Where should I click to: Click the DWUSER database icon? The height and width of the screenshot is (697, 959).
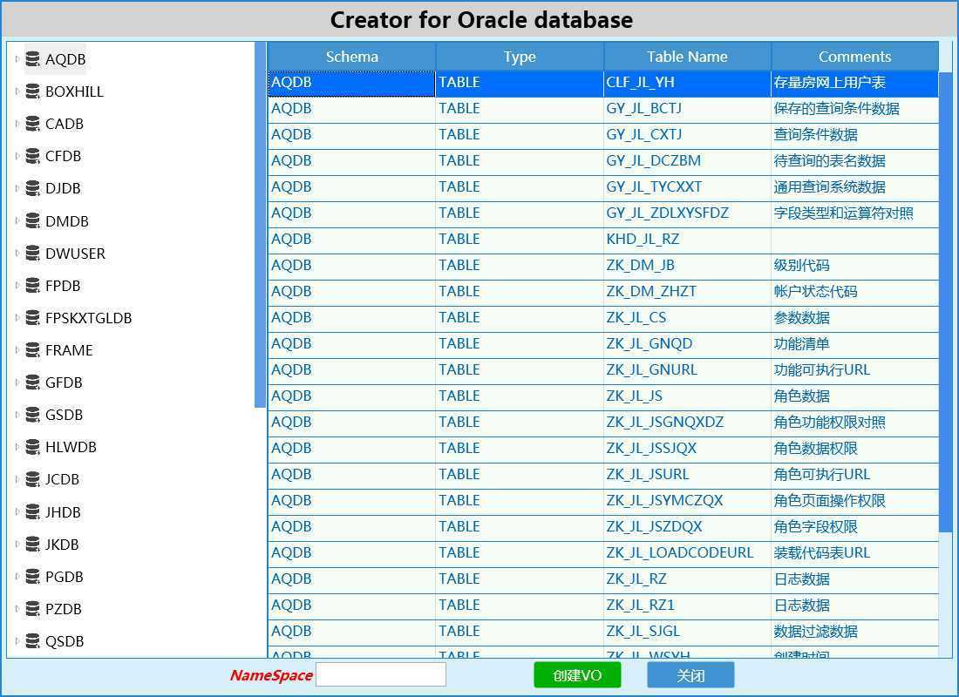[x=32, y=254]
